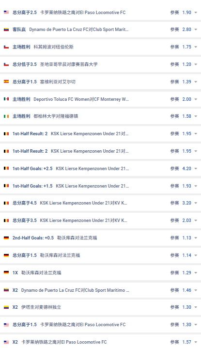Click the Ireland flag beside 都柏林大学对隆福德镇
Image resolution: width=201 pixels, height=348 pixels.
tap(6, 116)
